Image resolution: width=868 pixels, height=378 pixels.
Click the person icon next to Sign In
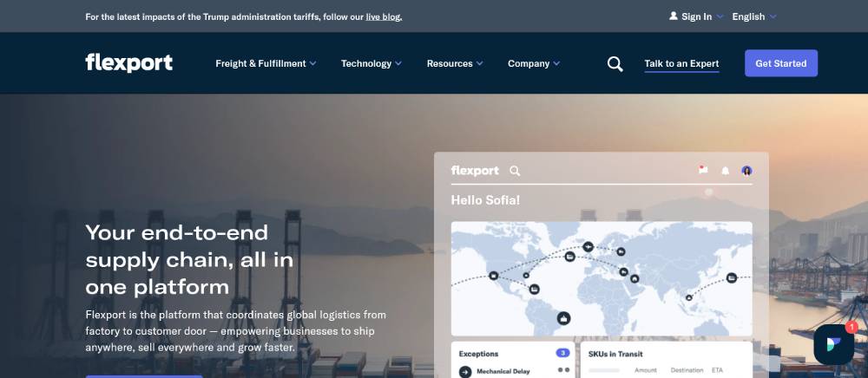coord(674,16)
